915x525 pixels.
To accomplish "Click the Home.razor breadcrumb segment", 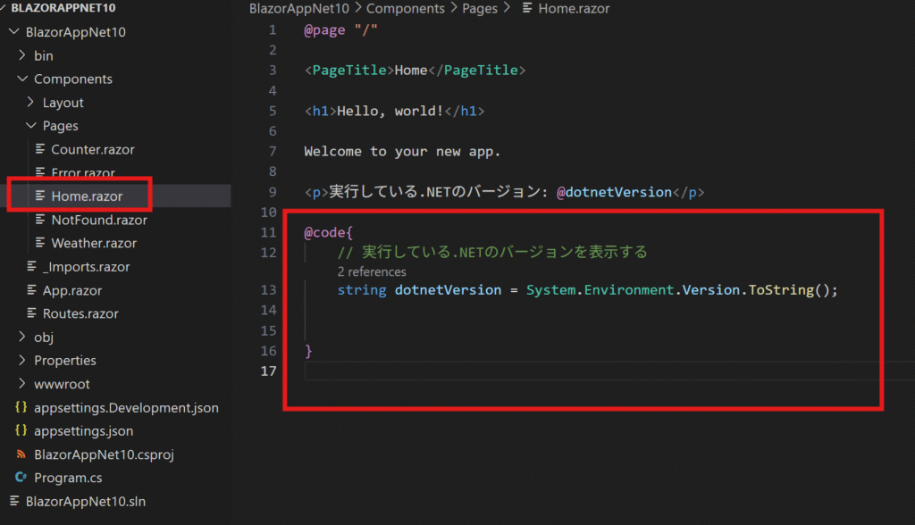I will click(x=574, y=8).
